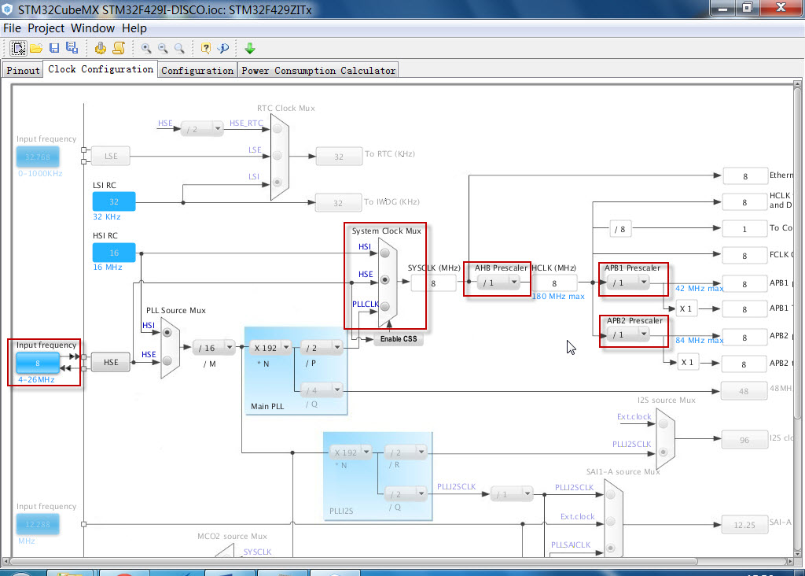This screenshot has width=805, height=576.
Task: Save the project using the floppy icon
Action: tap(54, 48)
